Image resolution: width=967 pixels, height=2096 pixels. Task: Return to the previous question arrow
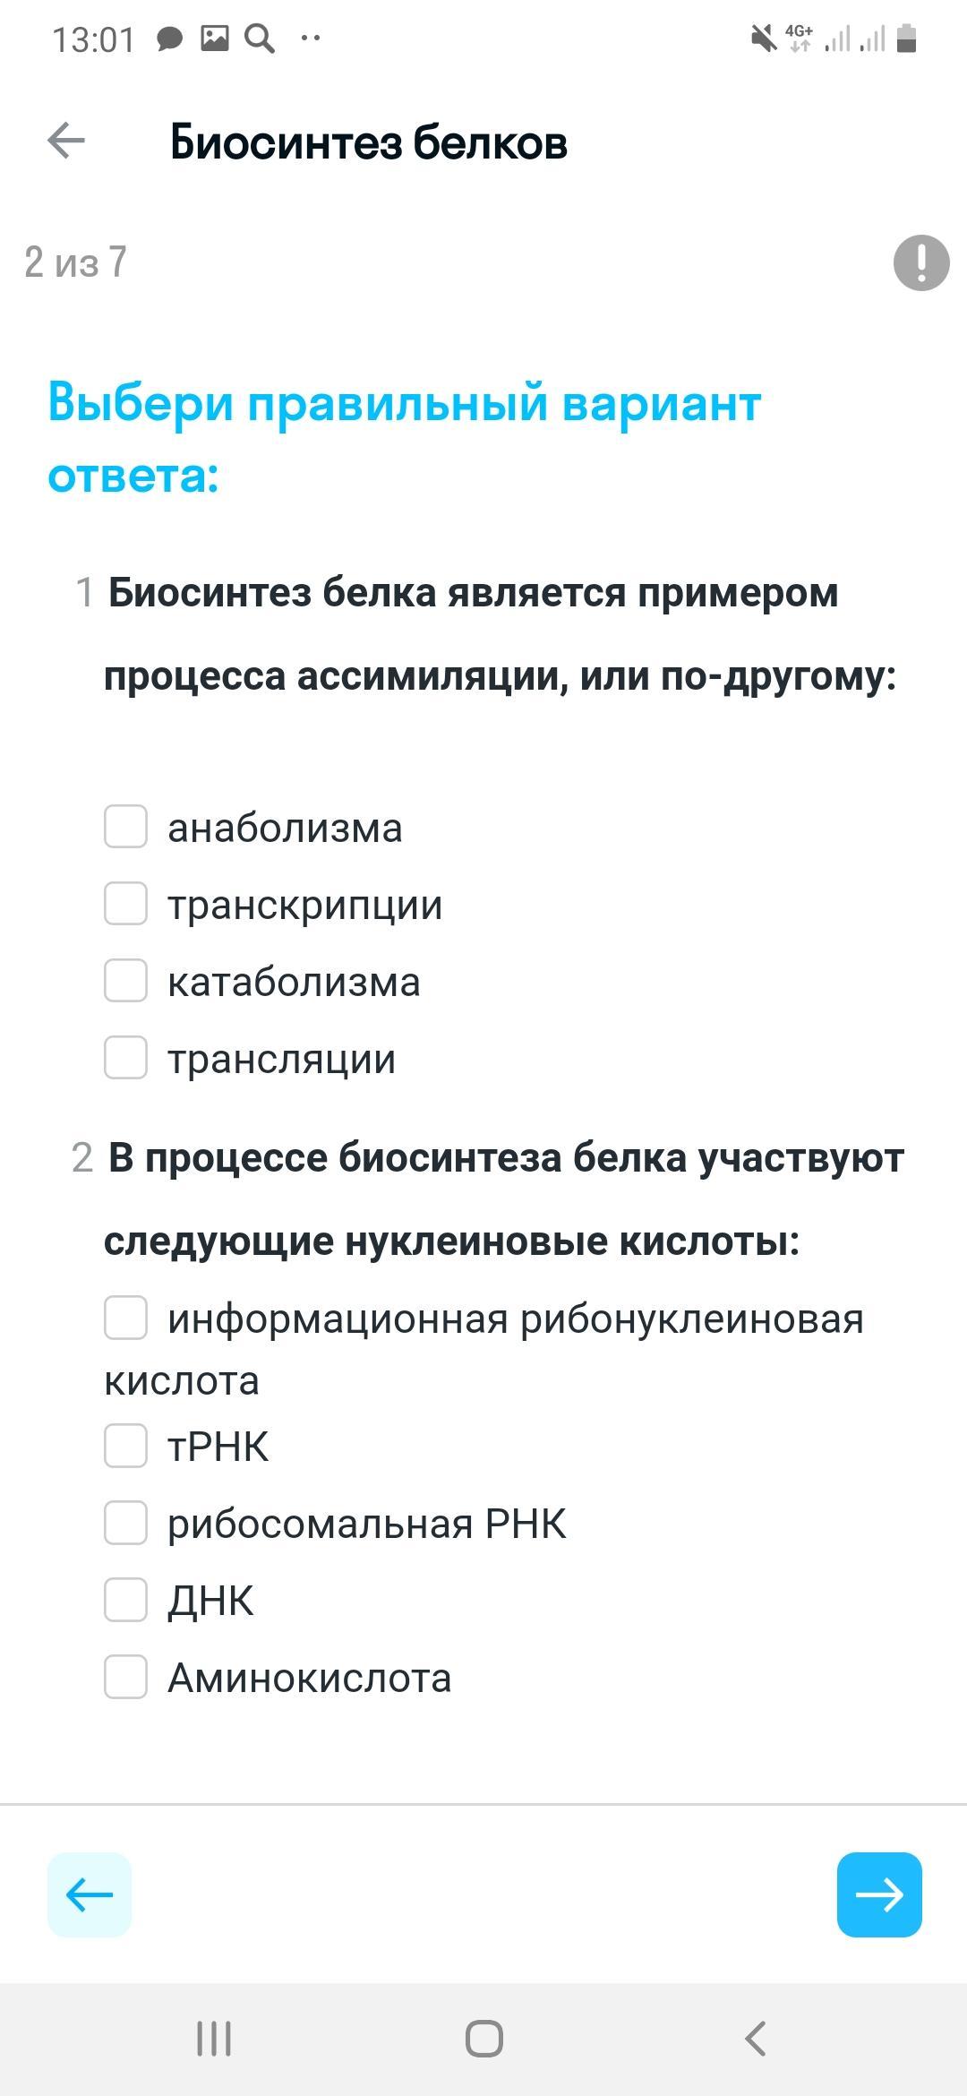90,1894
